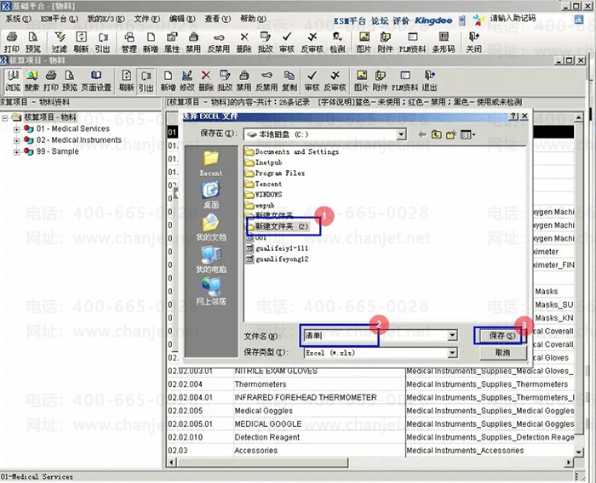Create a new folder with toolbar icon
Viewport: 596px width, 483px height.
[x=451, y=134]
